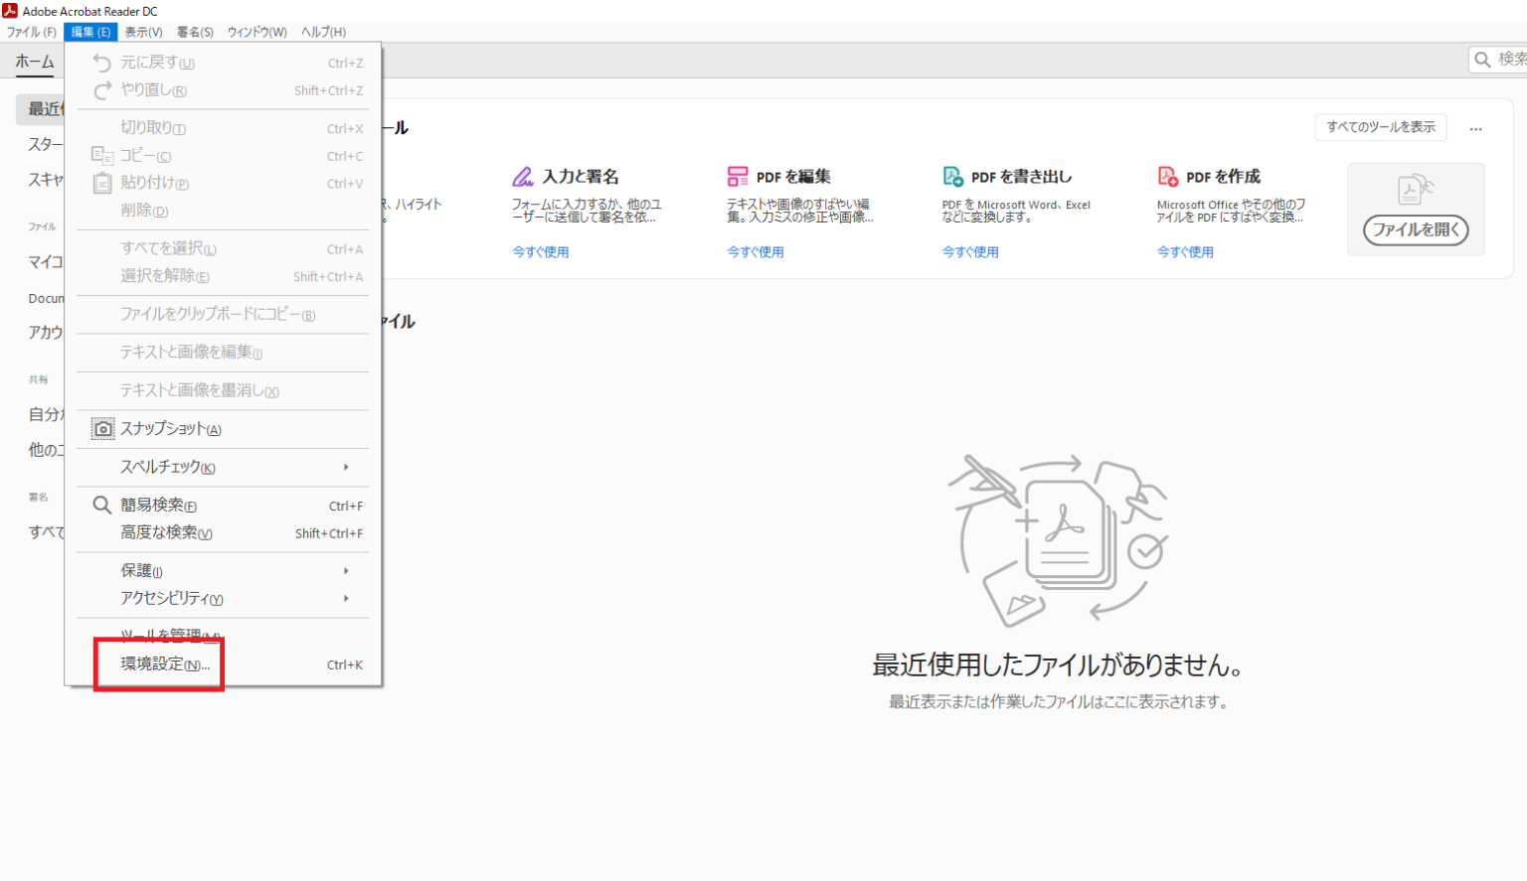The image size is (1527, 881).
Task: Open 環境設定 from the Edit menu
Action: pos(165,664)
